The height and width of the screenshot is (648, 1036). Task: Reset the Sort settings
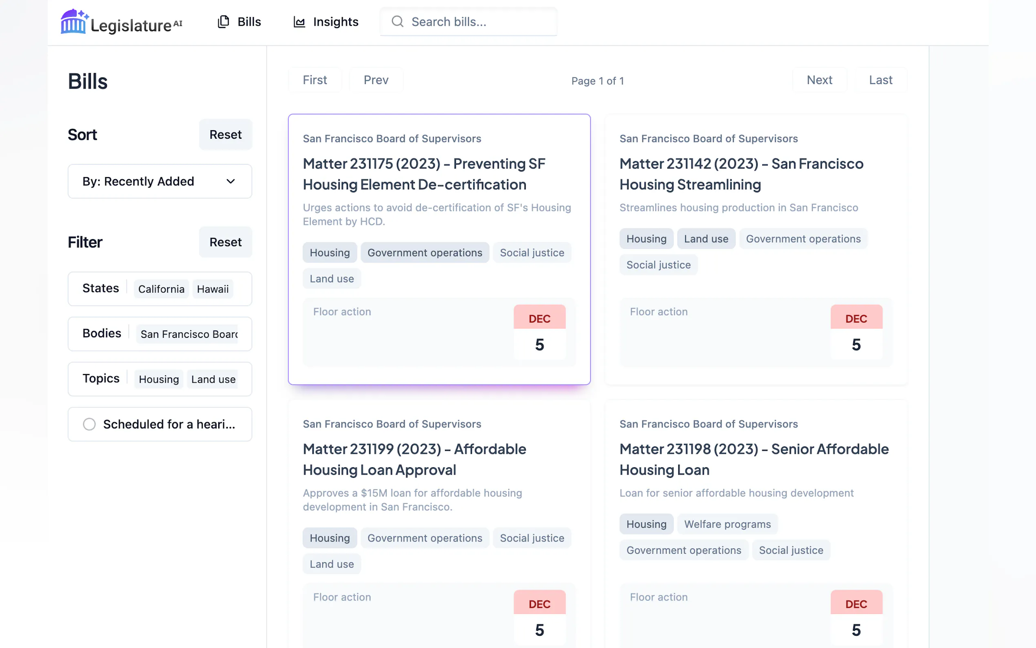click(225, 135)
